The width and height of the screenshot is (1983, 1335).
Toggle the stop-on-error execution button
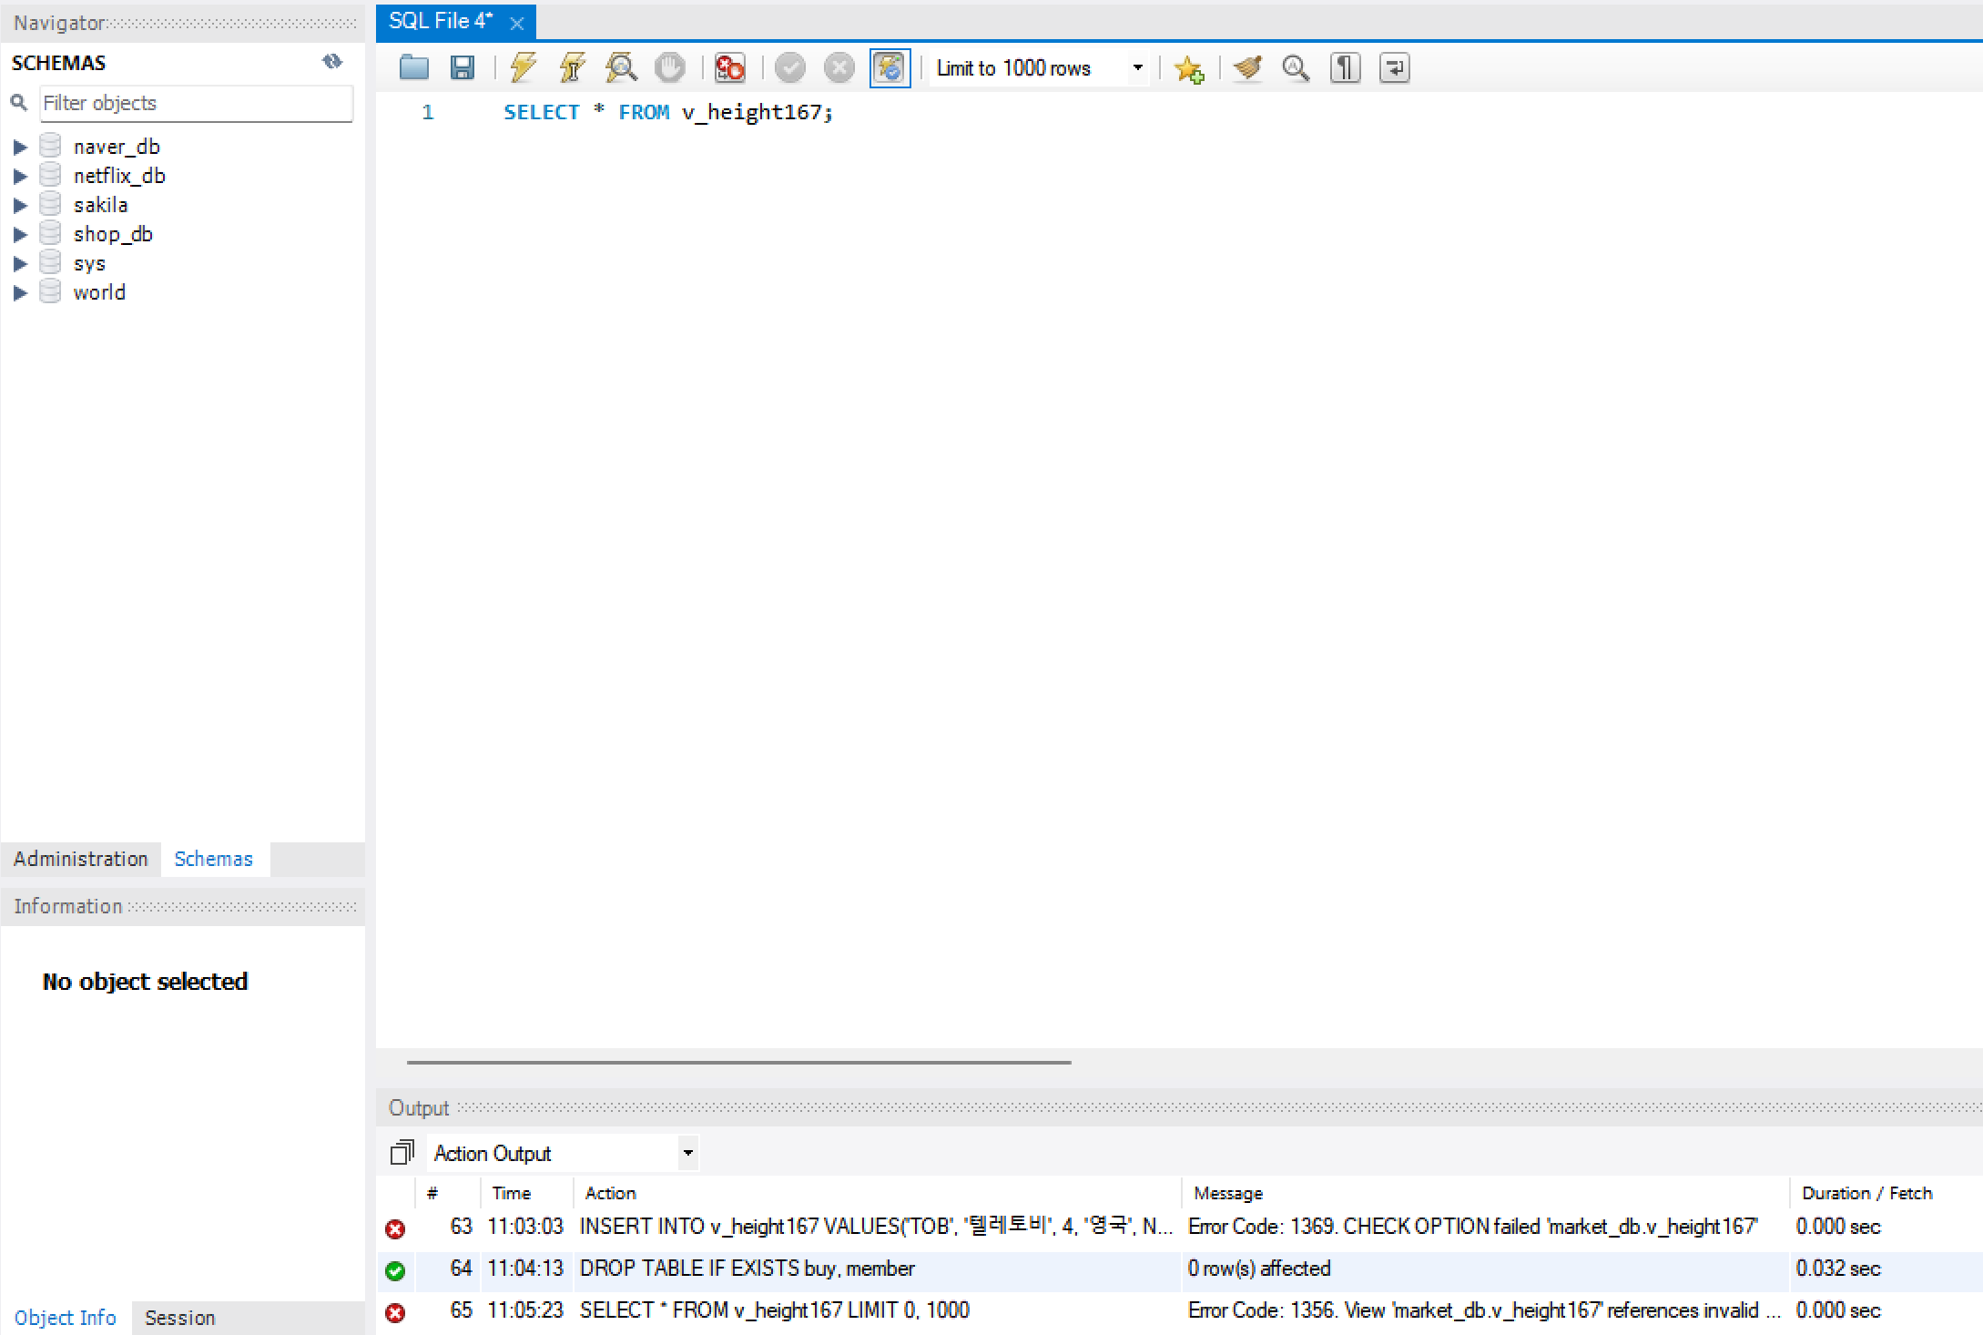pyautogui.click(x=729, y=68)
